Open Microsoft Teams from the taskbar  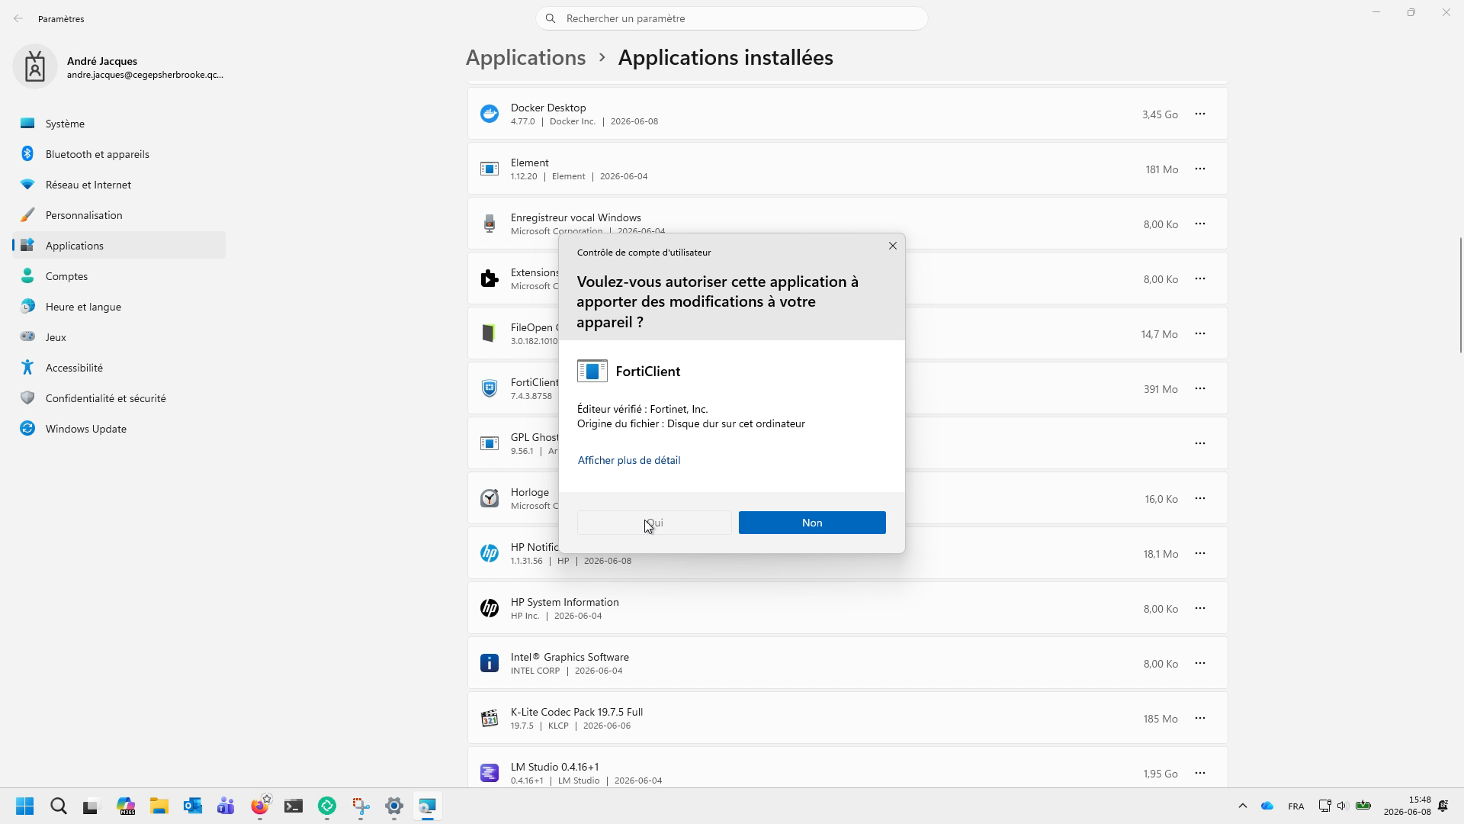click(x=226, y=806)
